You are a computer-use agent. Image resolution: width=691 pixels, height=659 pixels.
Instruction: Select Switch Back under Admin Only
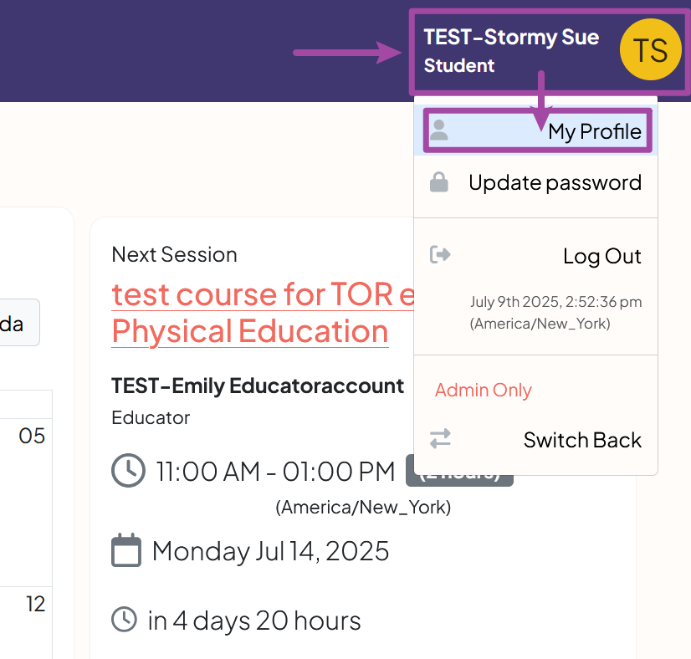[582, 440]
